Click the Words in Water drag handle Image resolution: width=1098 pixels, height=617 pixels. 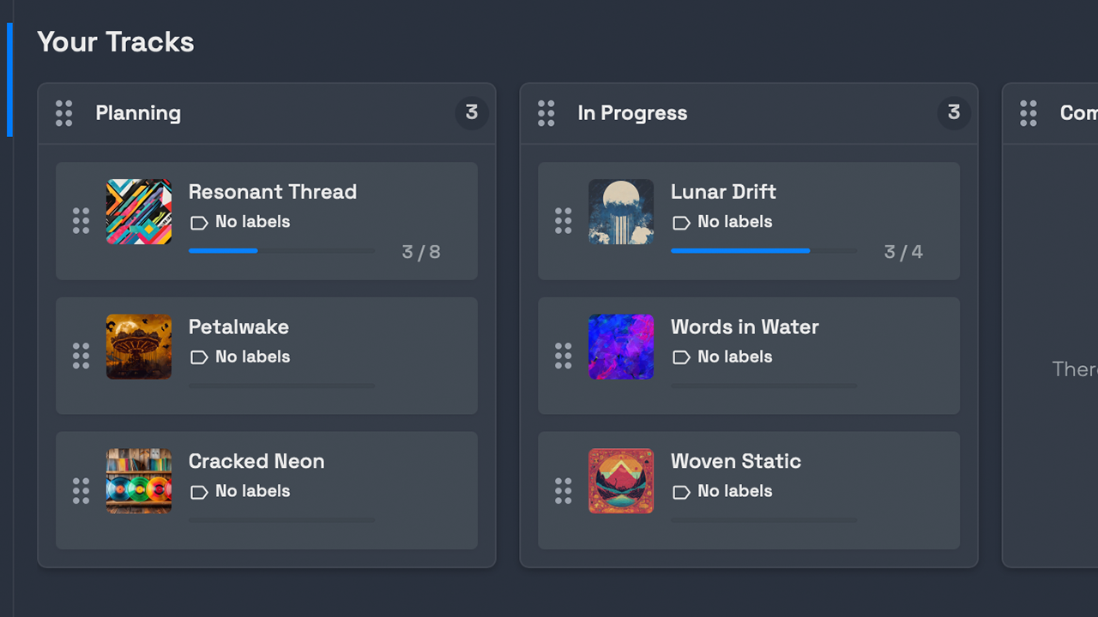click(563, 356)
